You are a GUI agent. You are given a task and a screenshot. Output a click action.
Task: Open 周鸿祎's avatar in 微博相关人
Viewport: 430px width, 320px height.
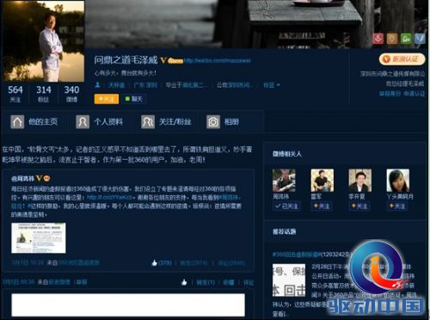(284, 181)
